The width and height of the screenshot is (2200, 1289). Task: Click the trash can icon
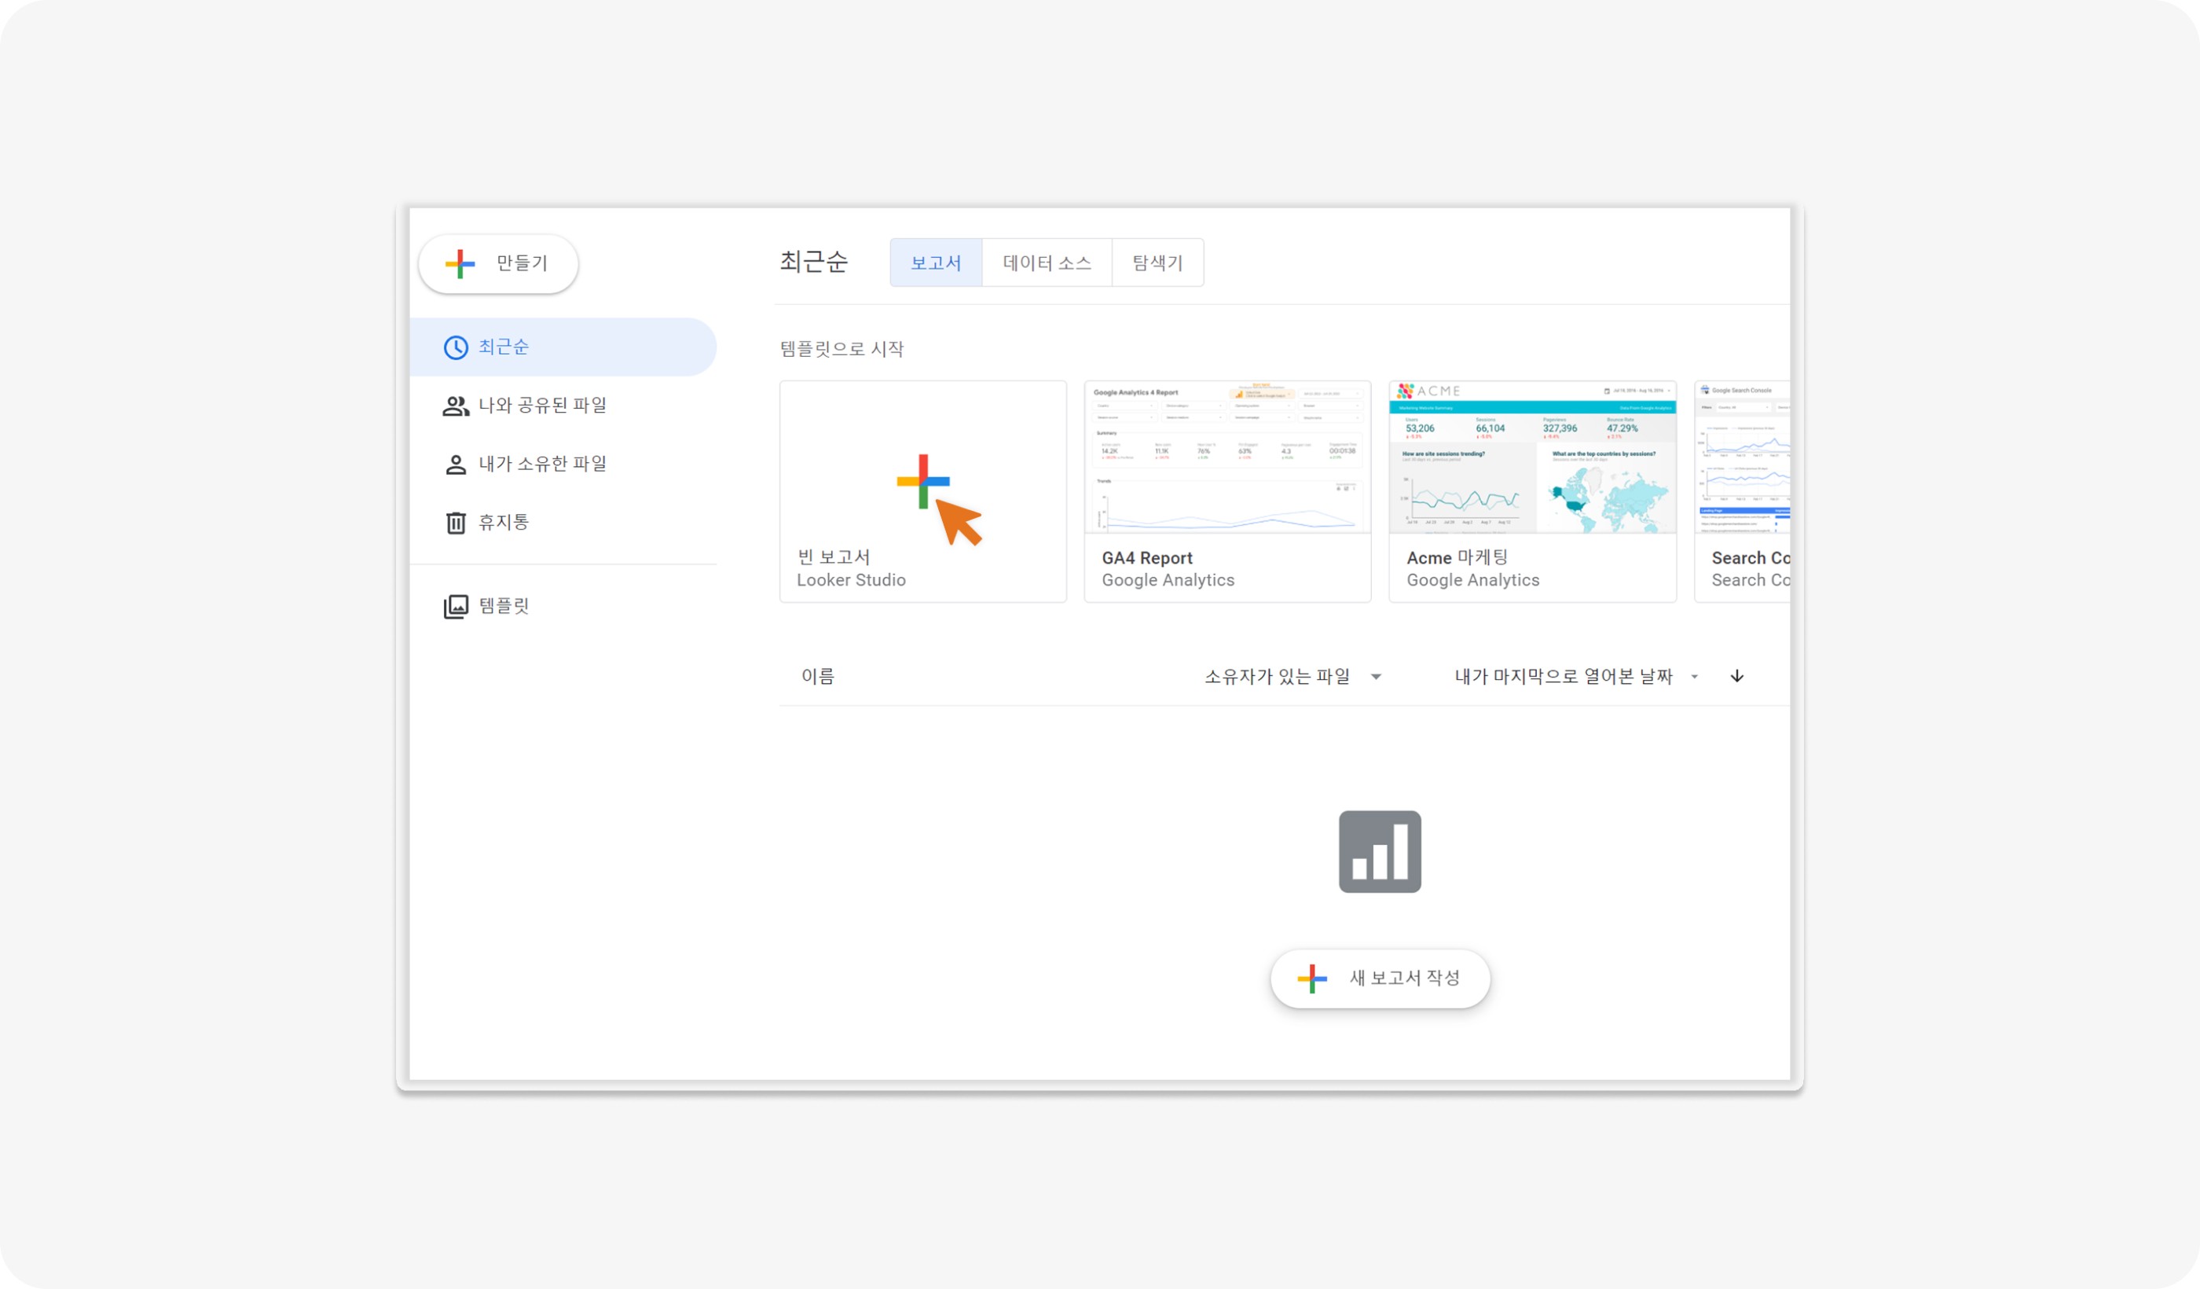click(456, 523)
